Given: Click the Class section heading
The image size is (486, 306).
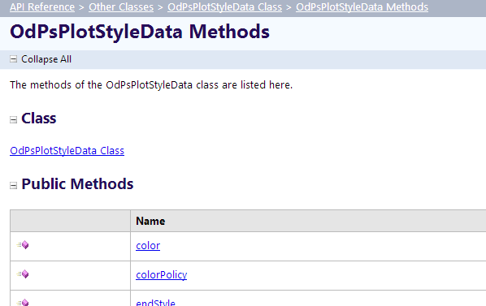Looking at the screenshot, I should tap(39, 119).
